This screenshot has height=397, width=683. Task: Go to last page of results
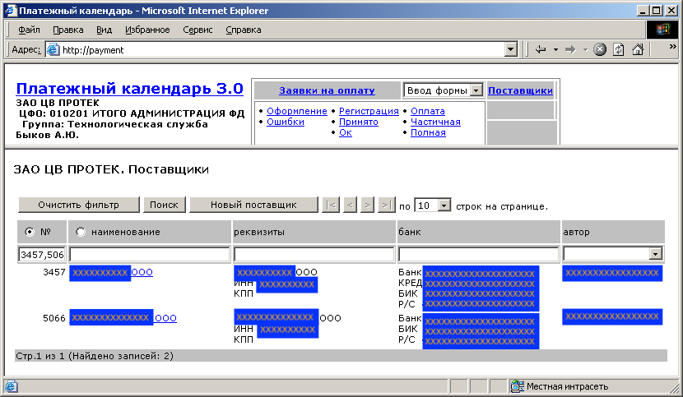click(387, 205)
